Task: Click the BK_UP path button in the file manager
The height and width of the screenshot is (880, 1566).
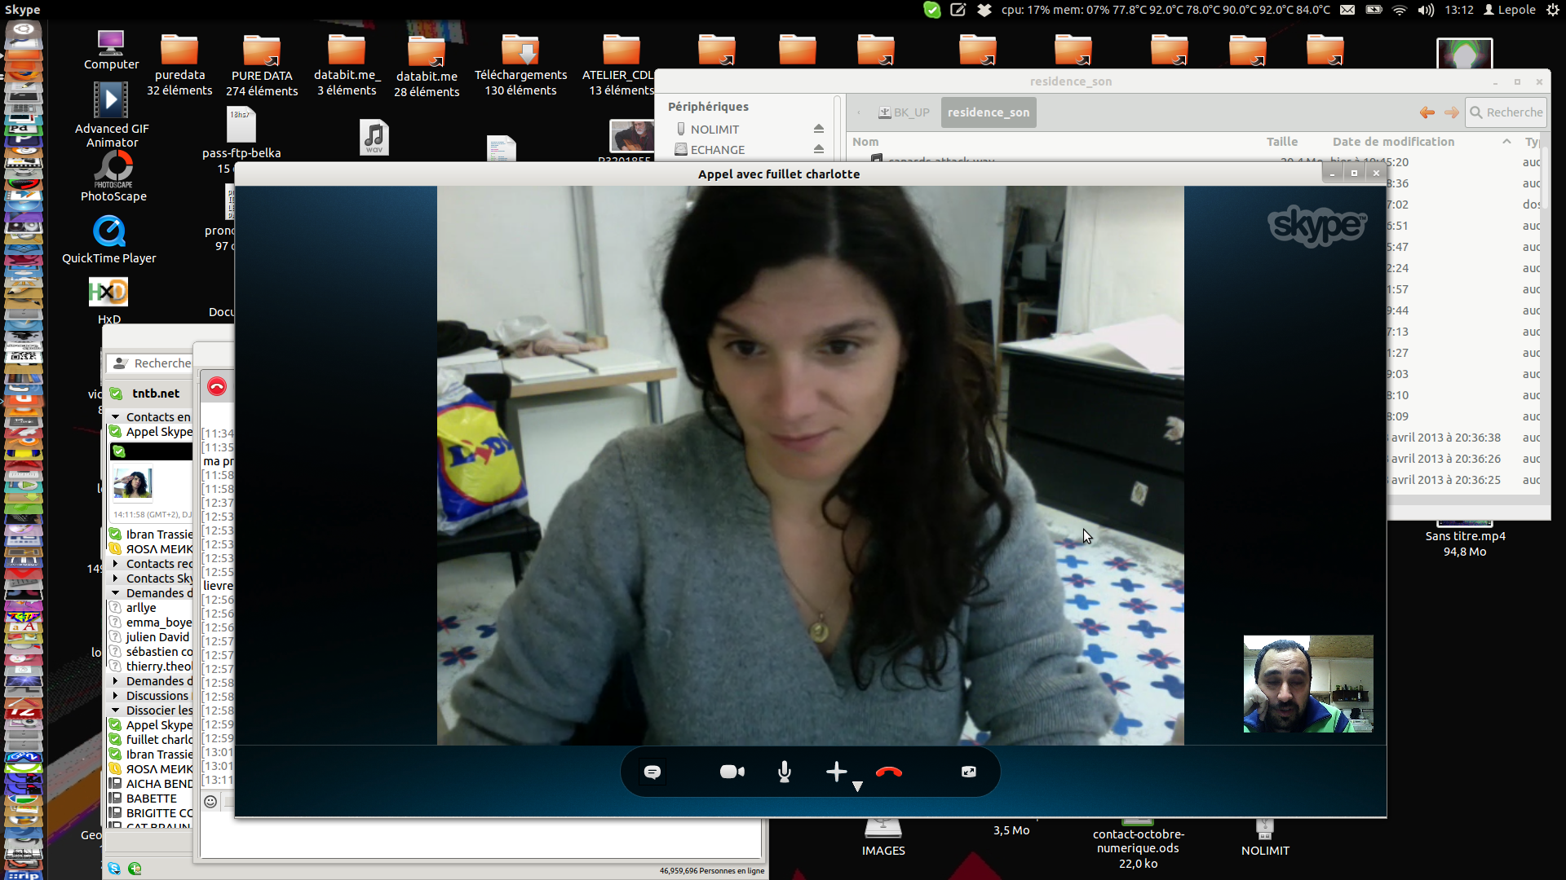Action: coord(904,112)
